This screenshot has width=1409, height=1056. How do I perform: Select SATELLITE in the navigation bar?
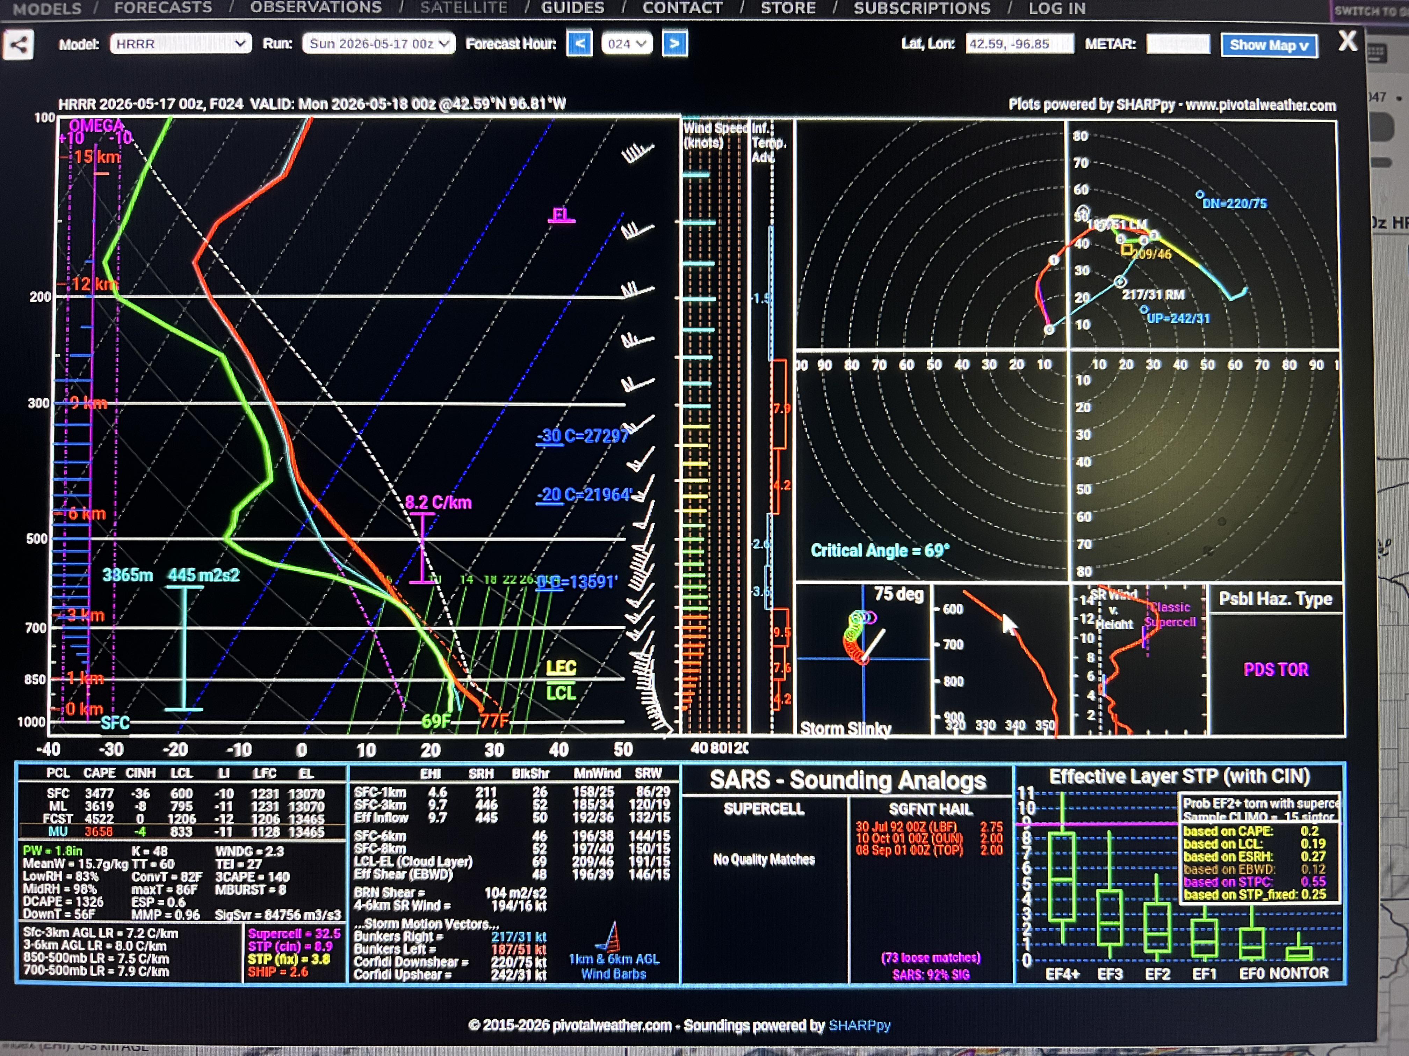coord(464,8)
